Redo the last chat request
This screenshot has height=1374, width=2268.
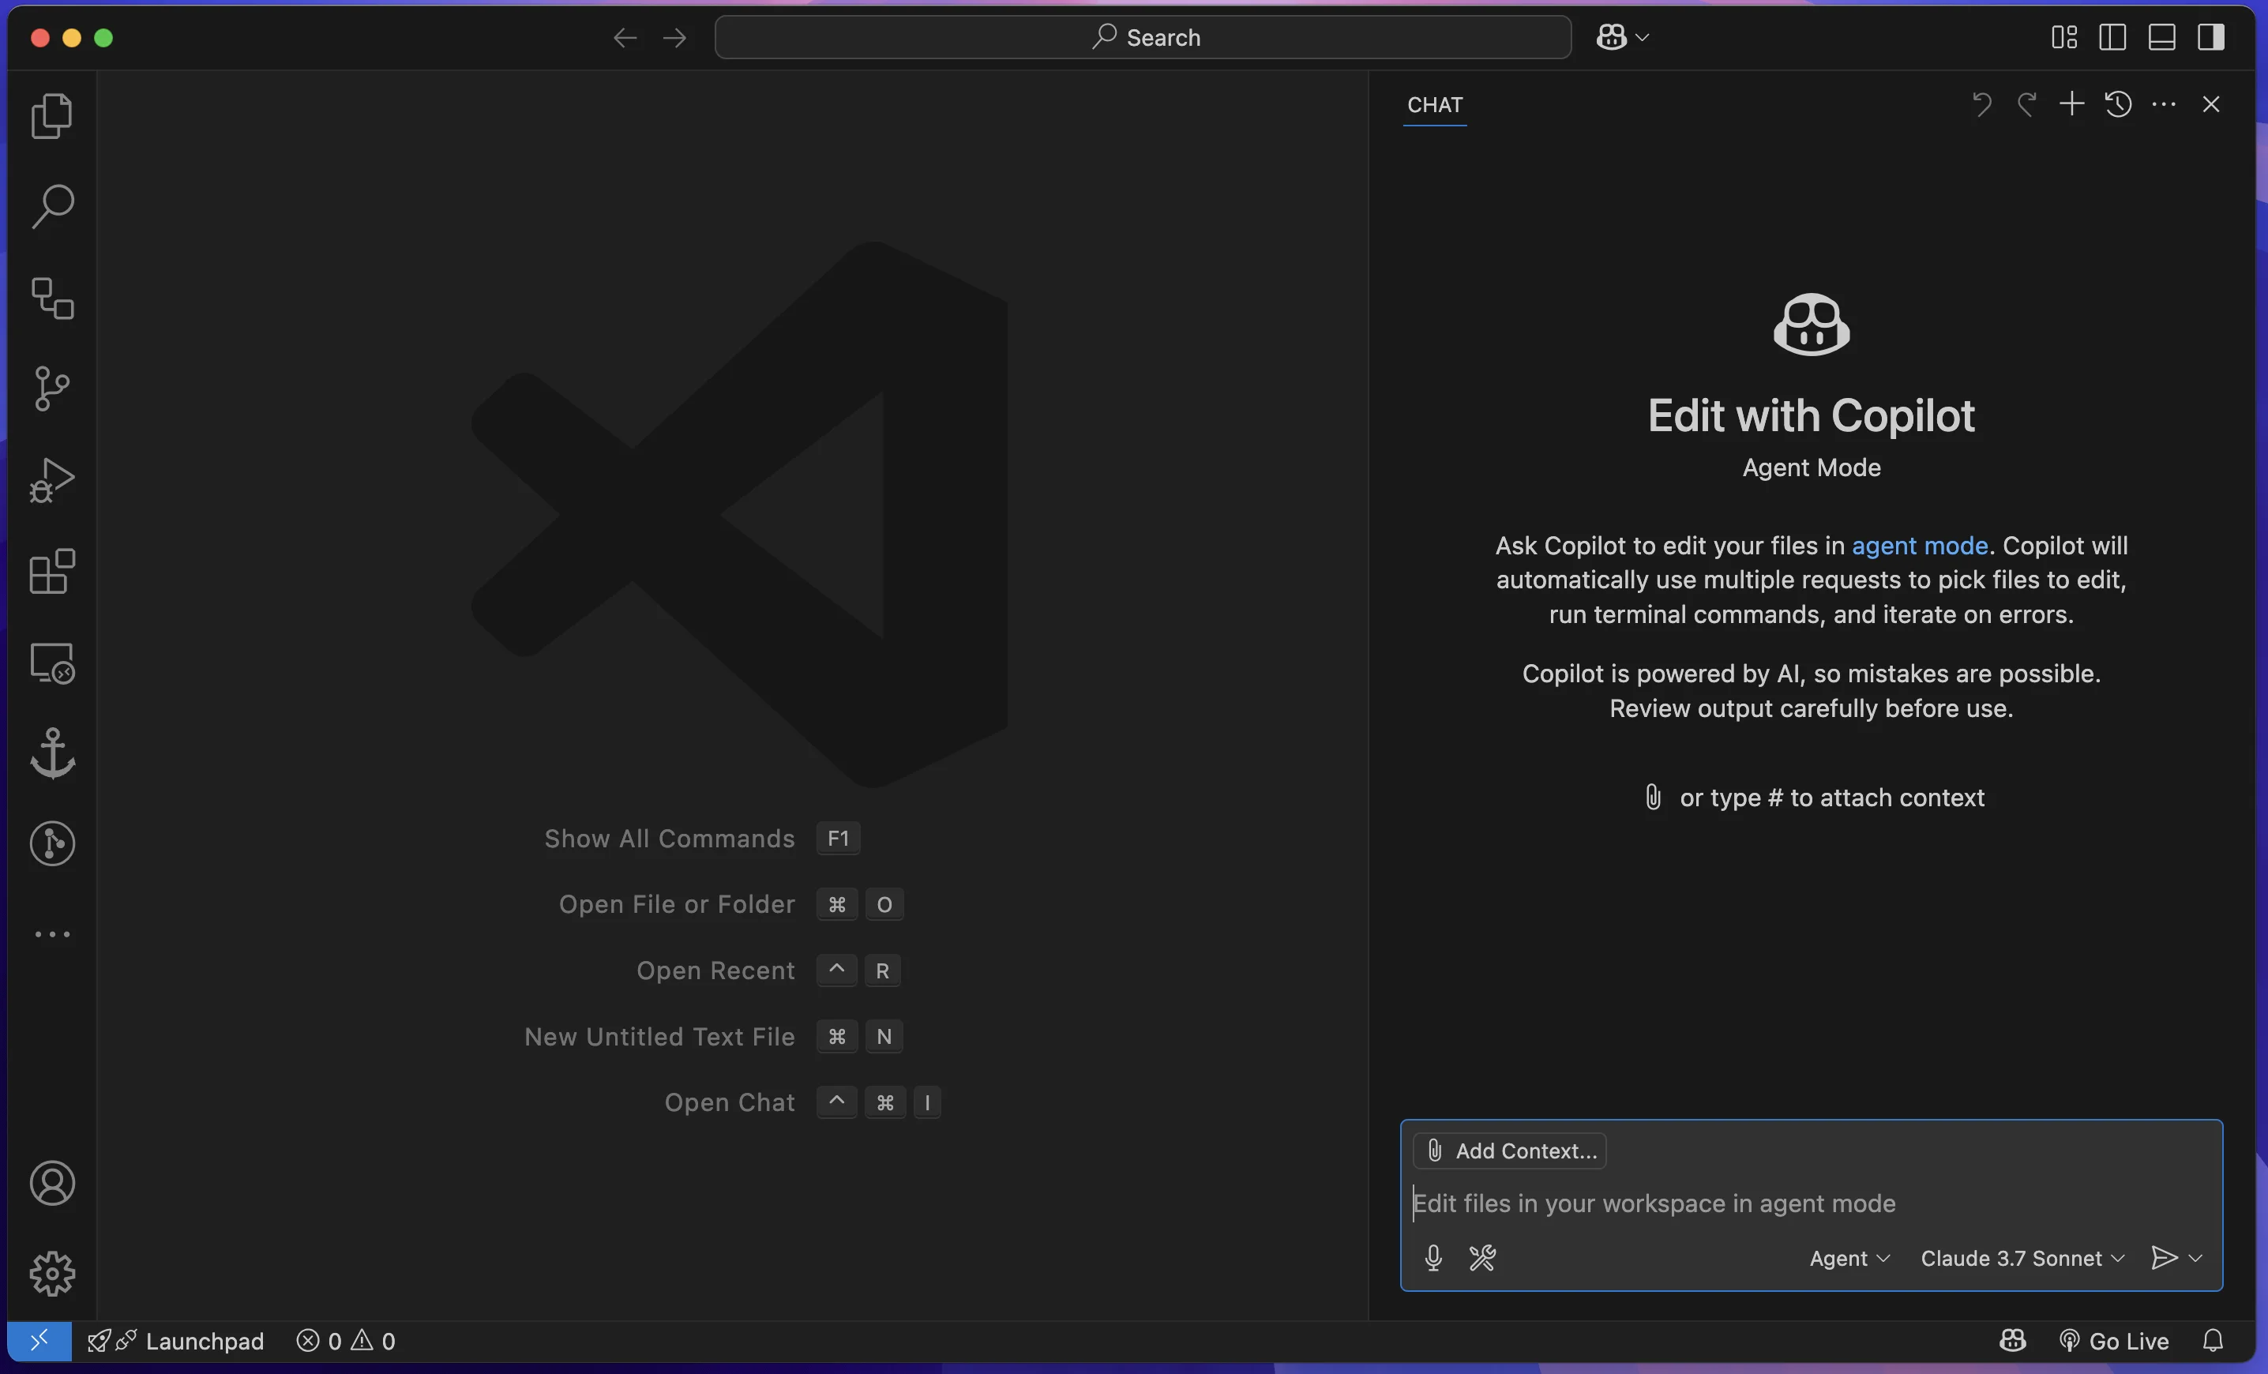coord(2026,104)
